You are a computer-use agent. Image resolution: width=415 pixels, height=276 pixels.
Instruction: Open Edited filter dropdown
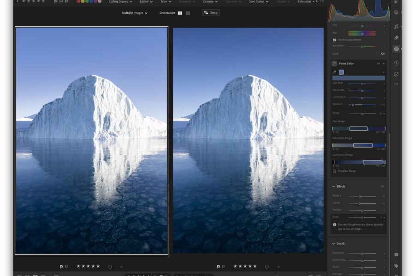(x=146, y=1)
